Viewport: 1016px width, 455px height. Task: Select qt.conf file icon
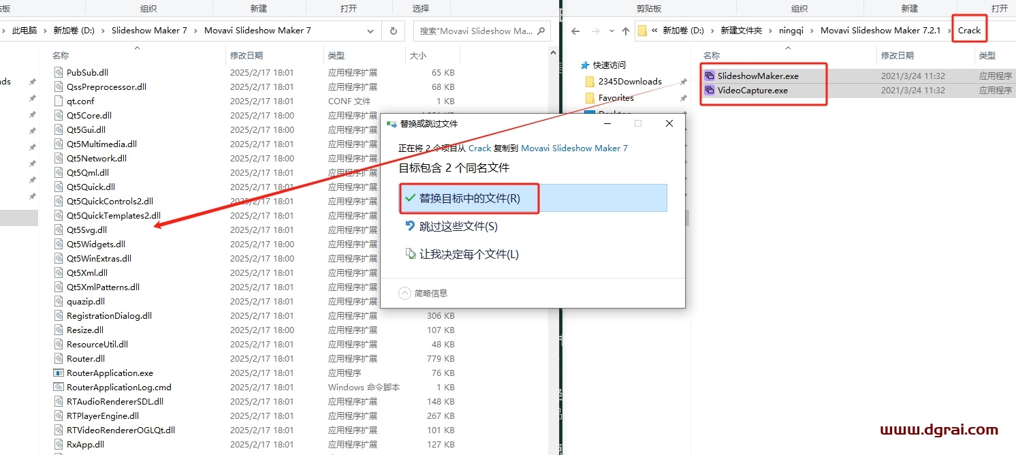[59, 101]
